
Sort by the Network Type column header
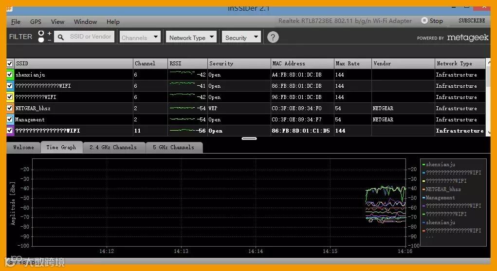click(x=460, y=63)
